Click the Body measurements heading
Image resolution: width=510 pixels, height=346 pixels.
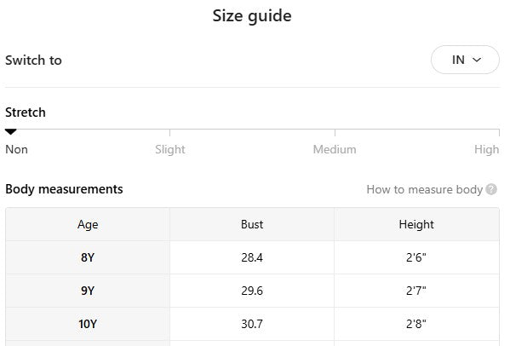pos(64,189)
